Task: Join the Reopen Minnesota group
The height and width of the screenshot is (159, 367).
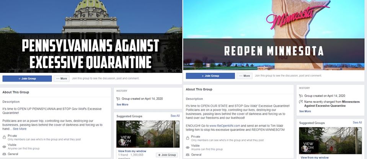Action: pyautogui.click(x=210, y=76)
